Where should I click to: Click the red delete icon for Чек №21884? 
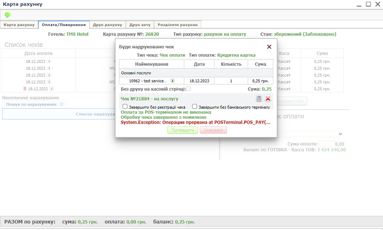(268, 99)
